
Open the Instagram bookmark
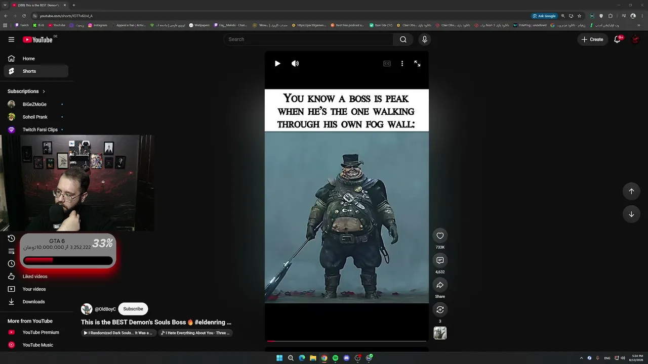98,25
